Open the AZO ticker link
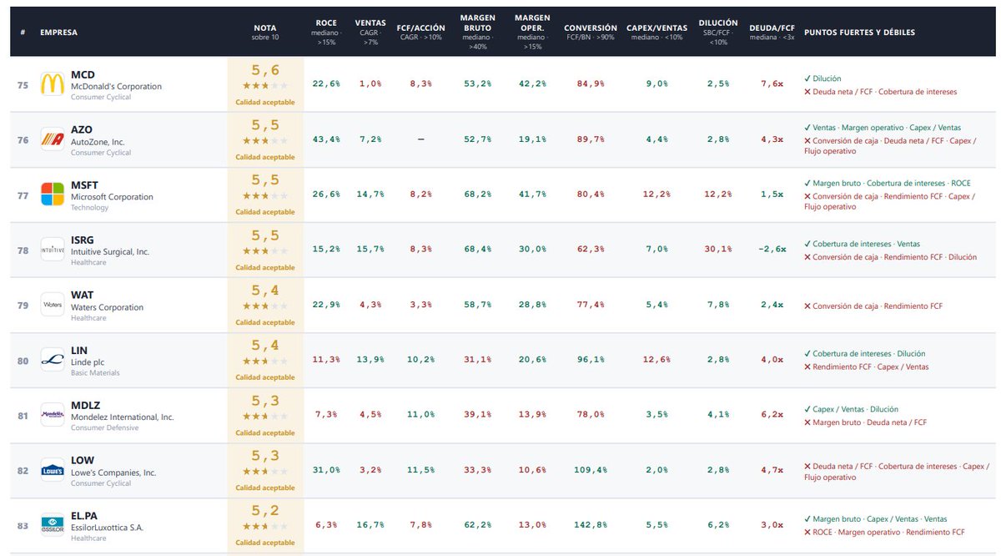The width and height of the screenshot is (1001, 556). click(x=82, y=129)
